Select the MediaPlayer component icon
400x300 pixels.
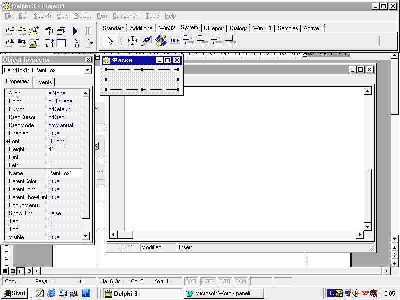point(161,41)
